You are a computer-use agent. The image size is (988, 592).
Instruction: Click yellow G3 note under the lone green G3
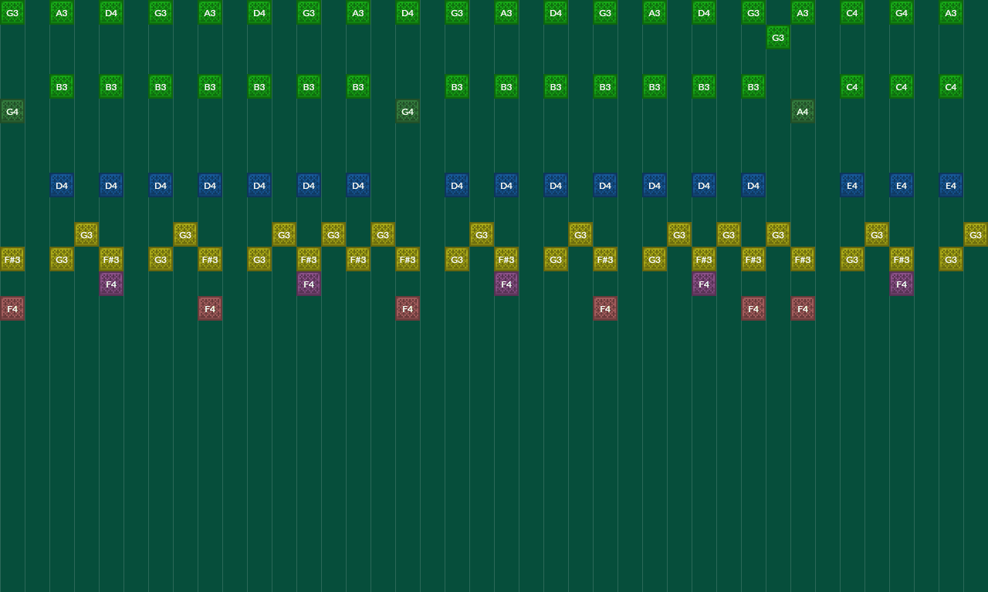[x=778, y=235]
